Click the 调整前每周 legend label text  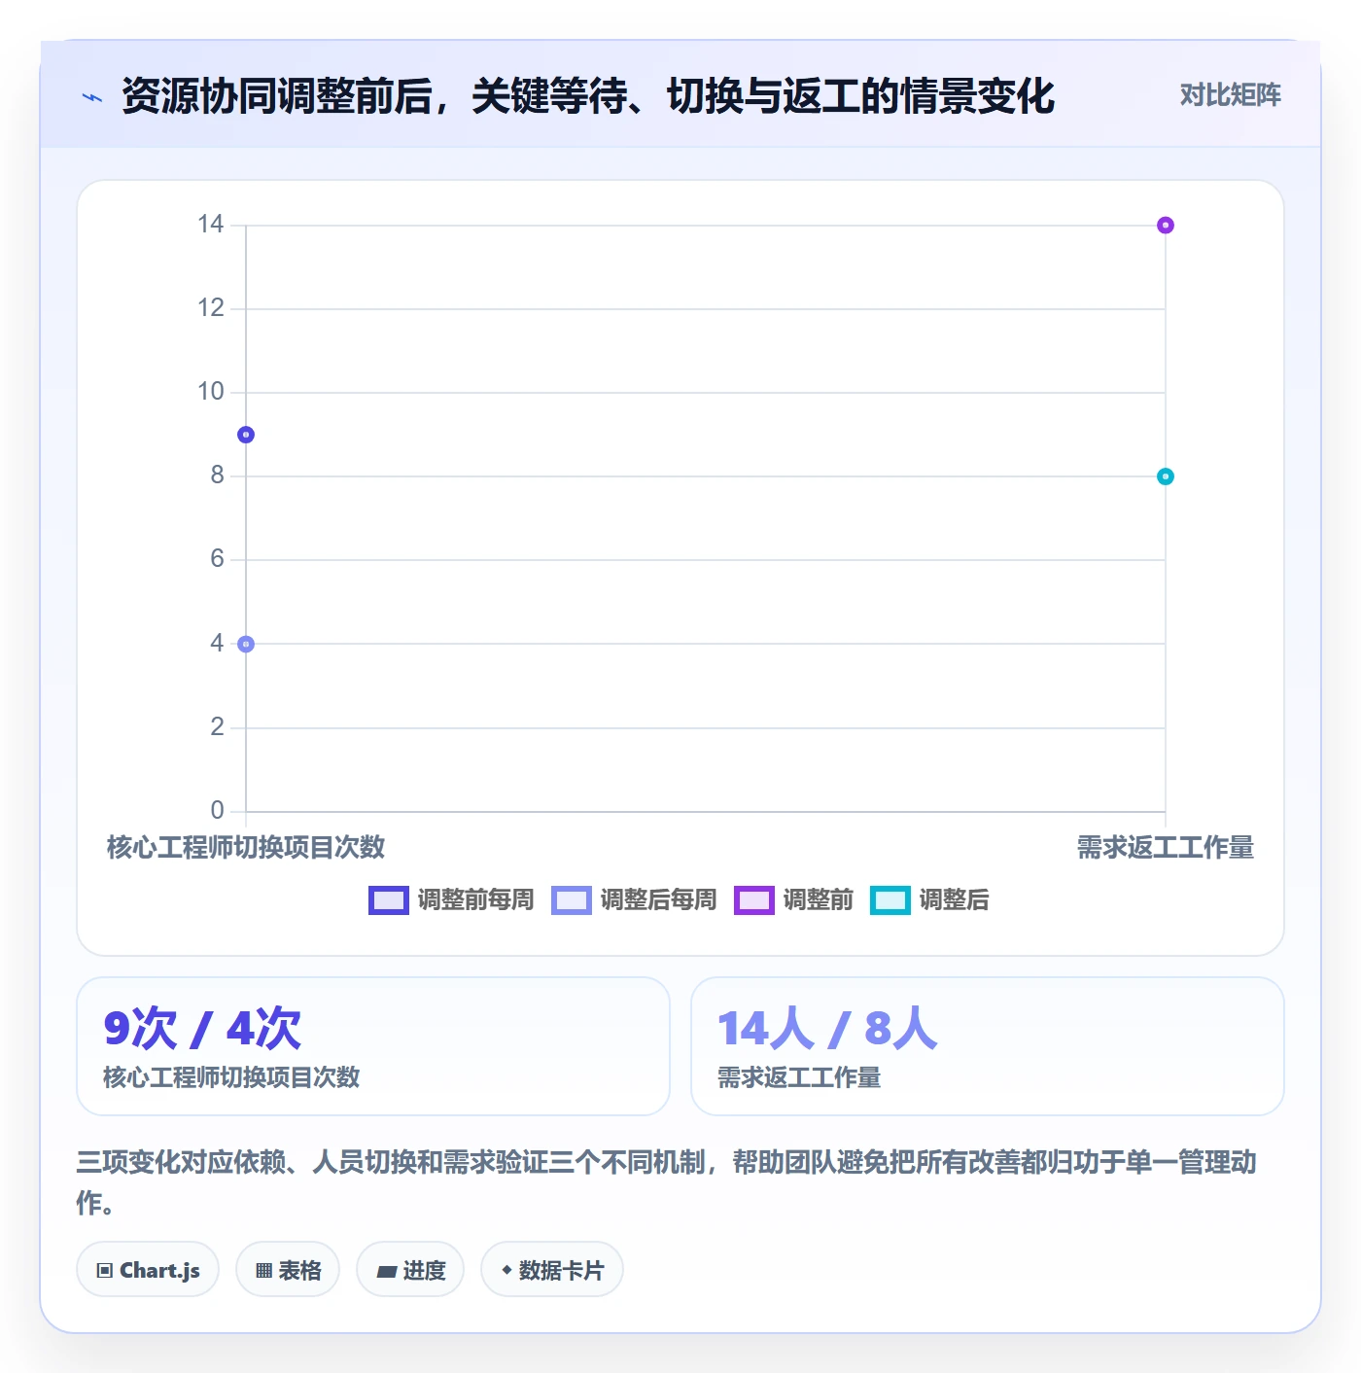[475, 900]
